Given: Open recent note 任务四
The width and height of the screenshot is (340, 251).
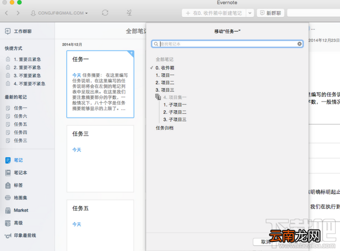Looking at the screenshot, I should point(16,132).
